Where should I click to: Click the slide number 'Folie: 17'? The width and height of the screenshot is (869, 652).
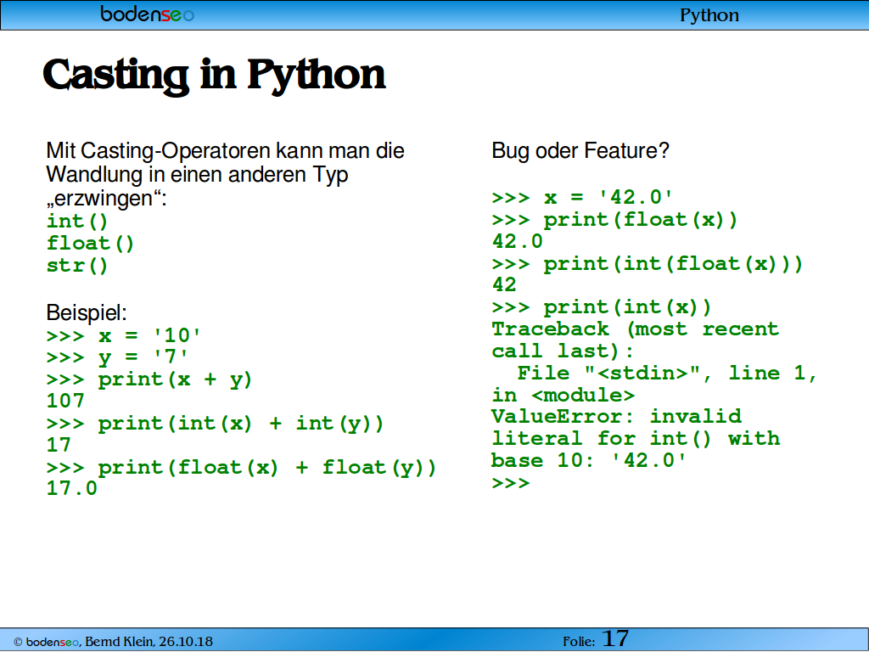point(596,639)
